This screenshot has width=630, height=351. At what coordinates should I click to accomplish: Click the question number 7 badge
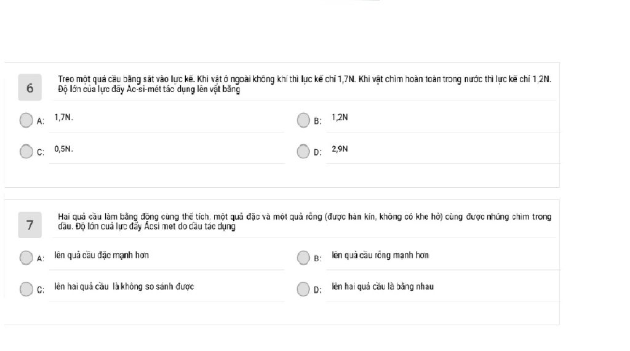[30, 225]
